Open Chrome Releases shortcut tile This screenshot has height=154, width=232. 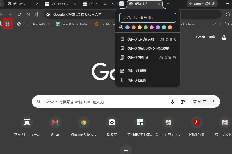pos(84,126)
